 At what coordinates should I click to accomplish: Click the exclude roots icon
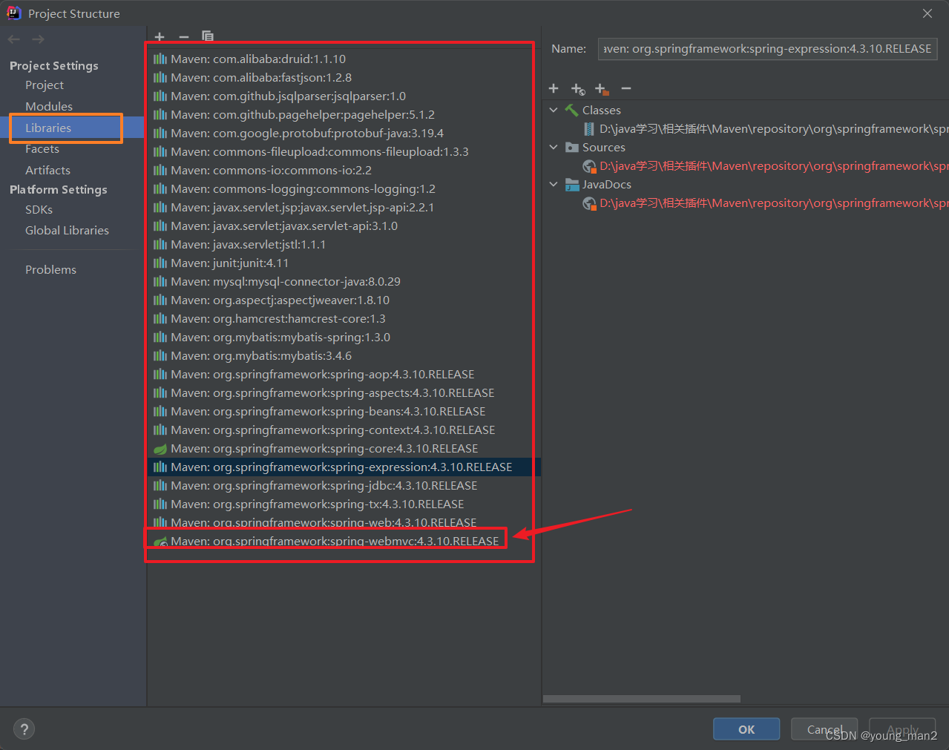coord(602,89)
